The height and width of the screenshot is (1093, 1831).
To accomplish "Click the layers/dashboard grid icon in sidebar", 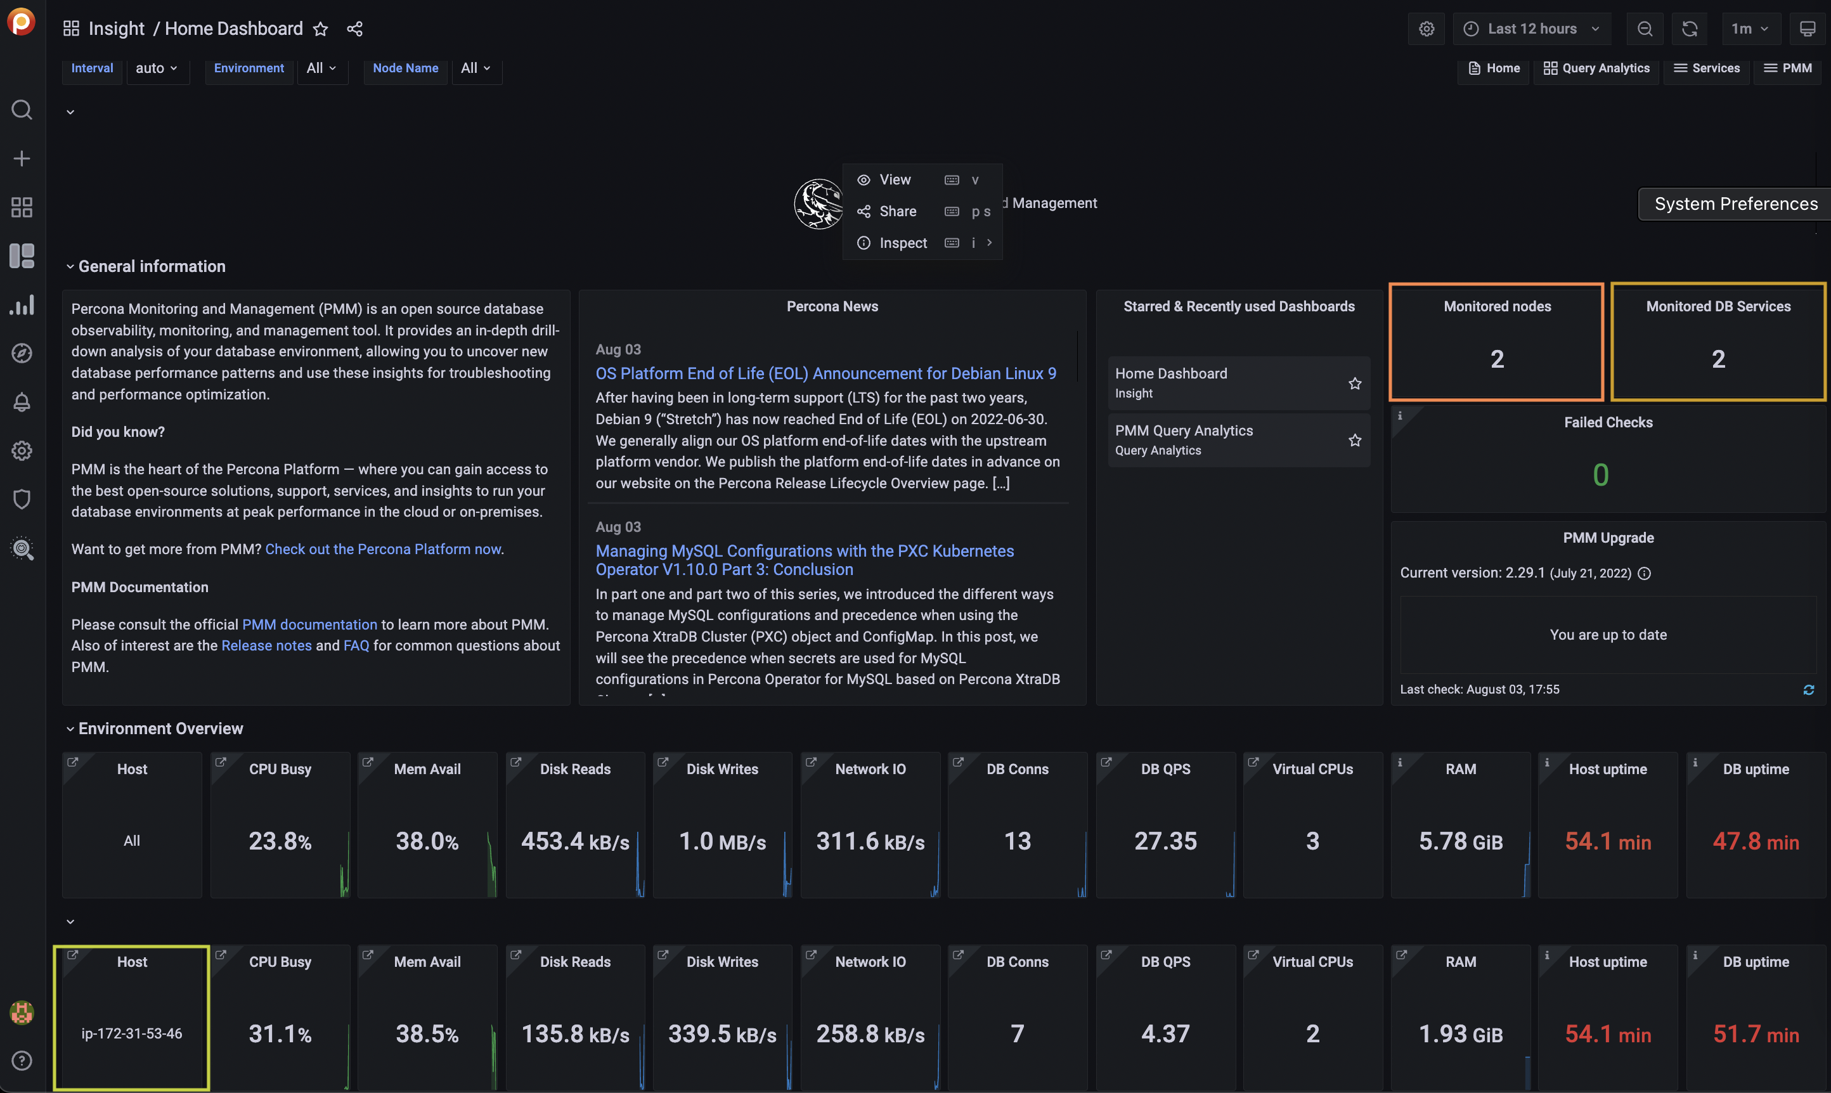I will pyautogui.click(x=18, y=207).
